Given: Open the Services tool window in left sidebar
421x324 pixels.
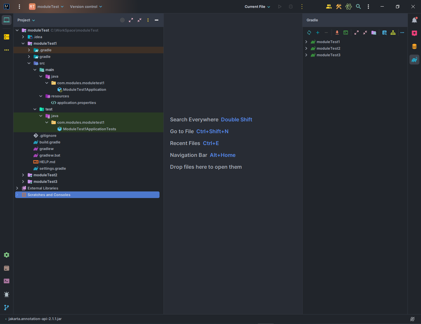Looking at the screenshot, I should tap(7, 255).
